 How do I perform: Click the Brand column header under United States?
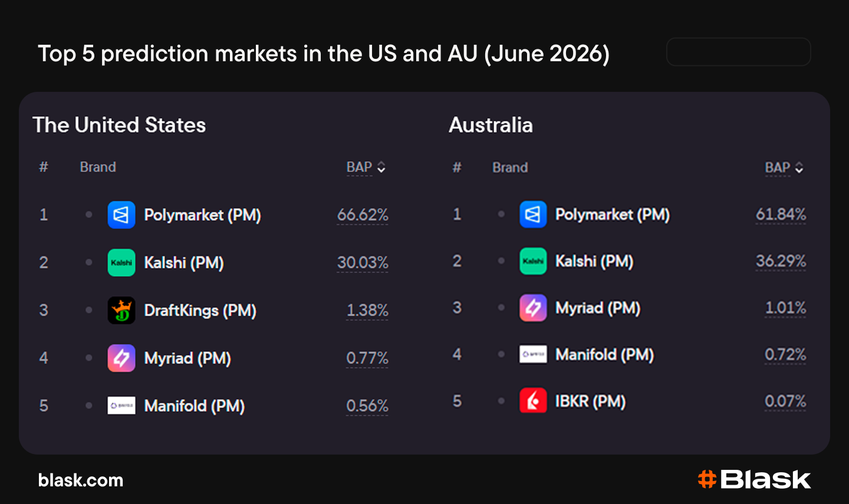tap(98, 167)
